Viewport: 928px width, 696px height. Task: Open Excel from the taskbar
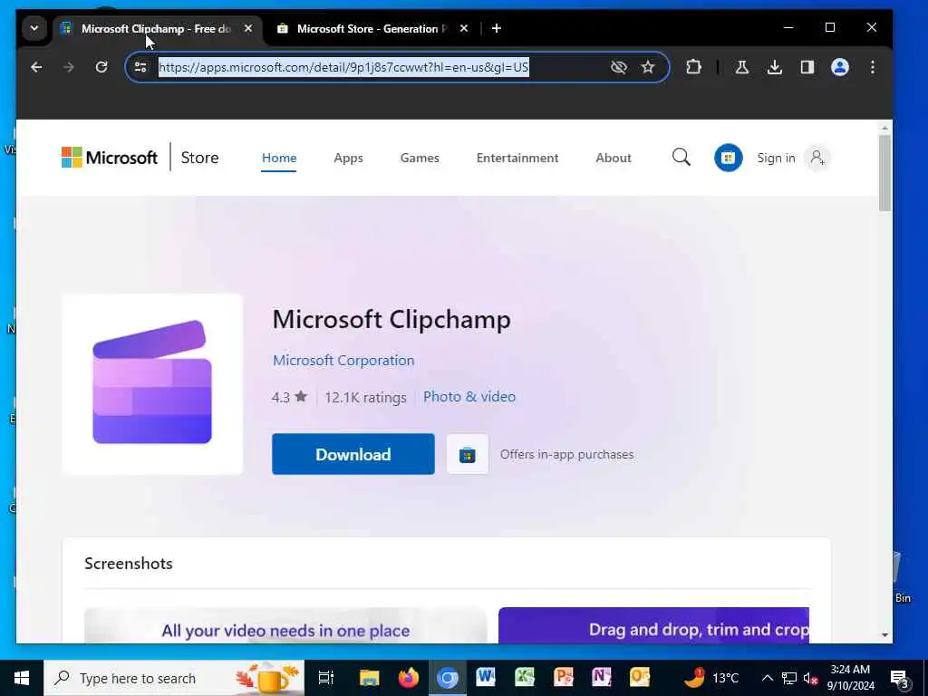[x=525, y=677]
